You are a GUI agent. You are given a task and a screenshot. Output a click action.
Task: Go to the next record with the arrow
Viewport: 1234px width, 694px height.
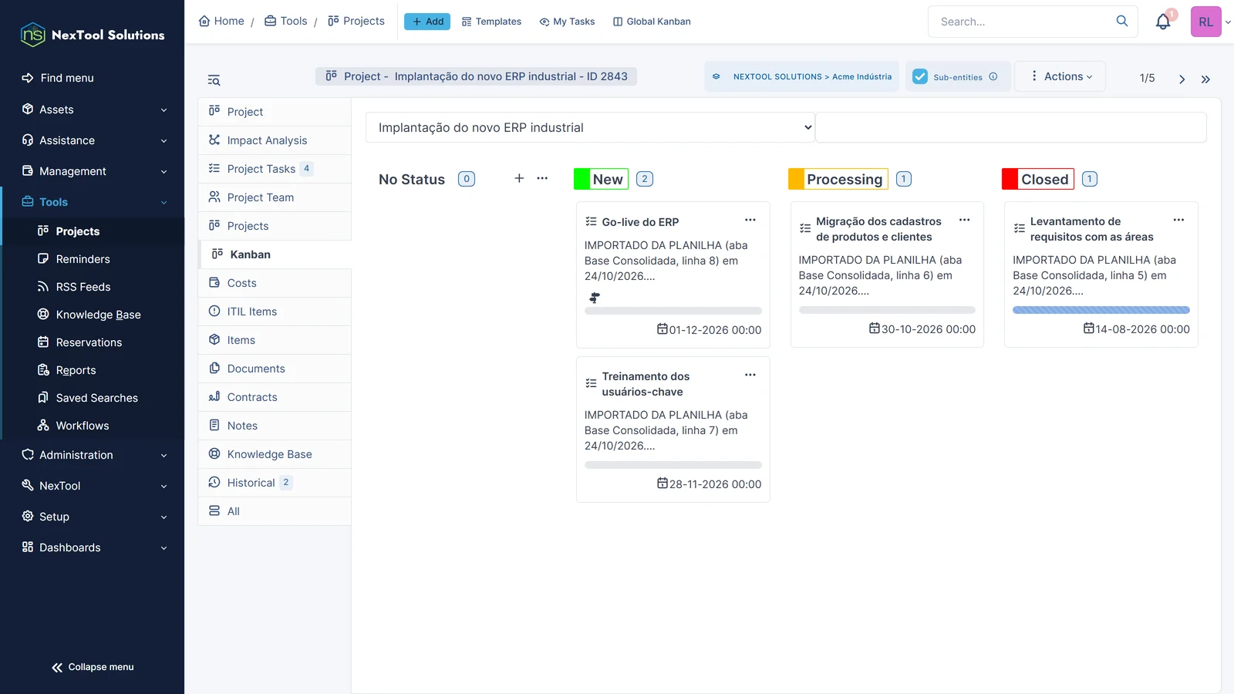click(x=1182, y=79)
